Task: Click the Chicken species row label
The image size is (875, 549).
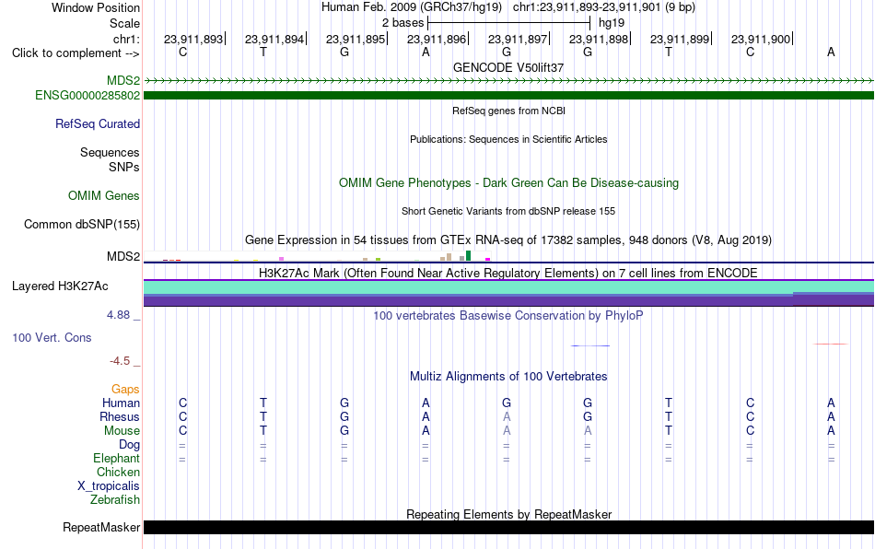Action: pyautogui.click(x=118, y=472)
